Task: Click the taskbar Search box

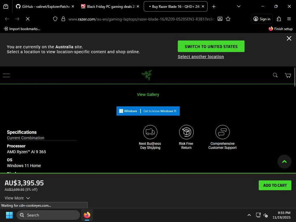Action: (48, 215)
